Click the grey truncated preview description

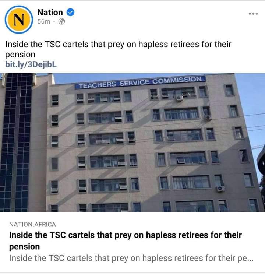pyautogui.click(x=131, y=258)
